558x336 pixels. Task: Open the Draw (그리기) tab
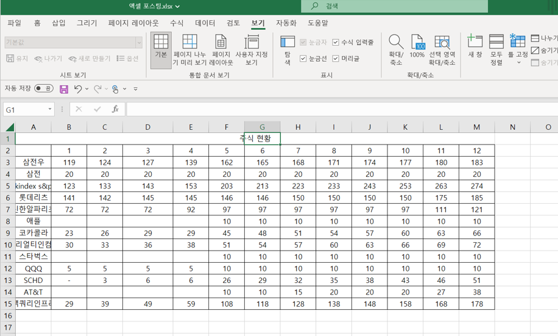point(87,23)
